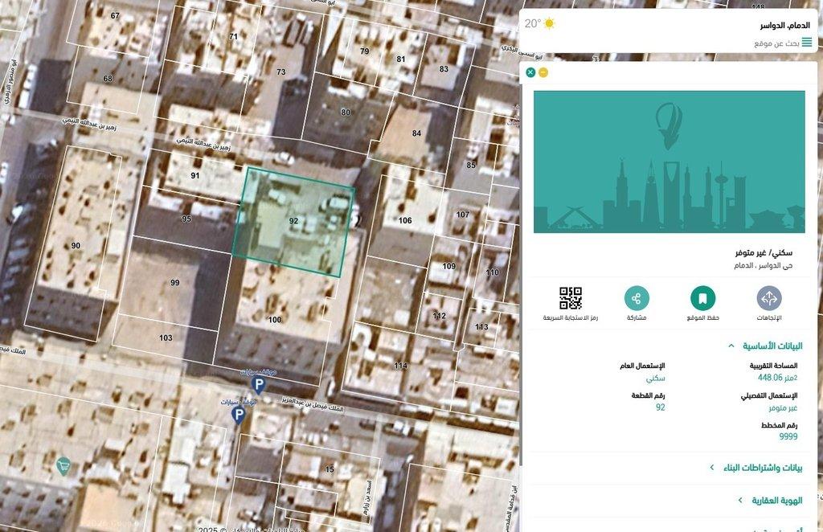Select highlighted parcel 92 on the map

pyautogui.click(x=294, y=221)
